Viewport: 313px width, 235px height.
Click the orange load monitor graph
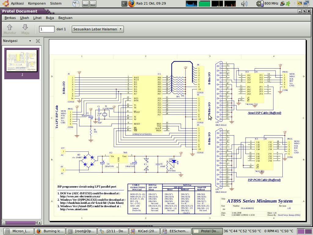pos(230,4)
